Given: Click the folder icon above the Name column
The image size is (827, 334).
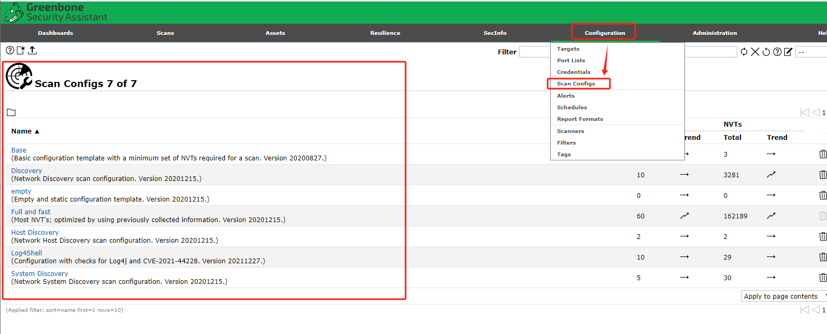Looking at the screenshot, I should tap(11, 112).
